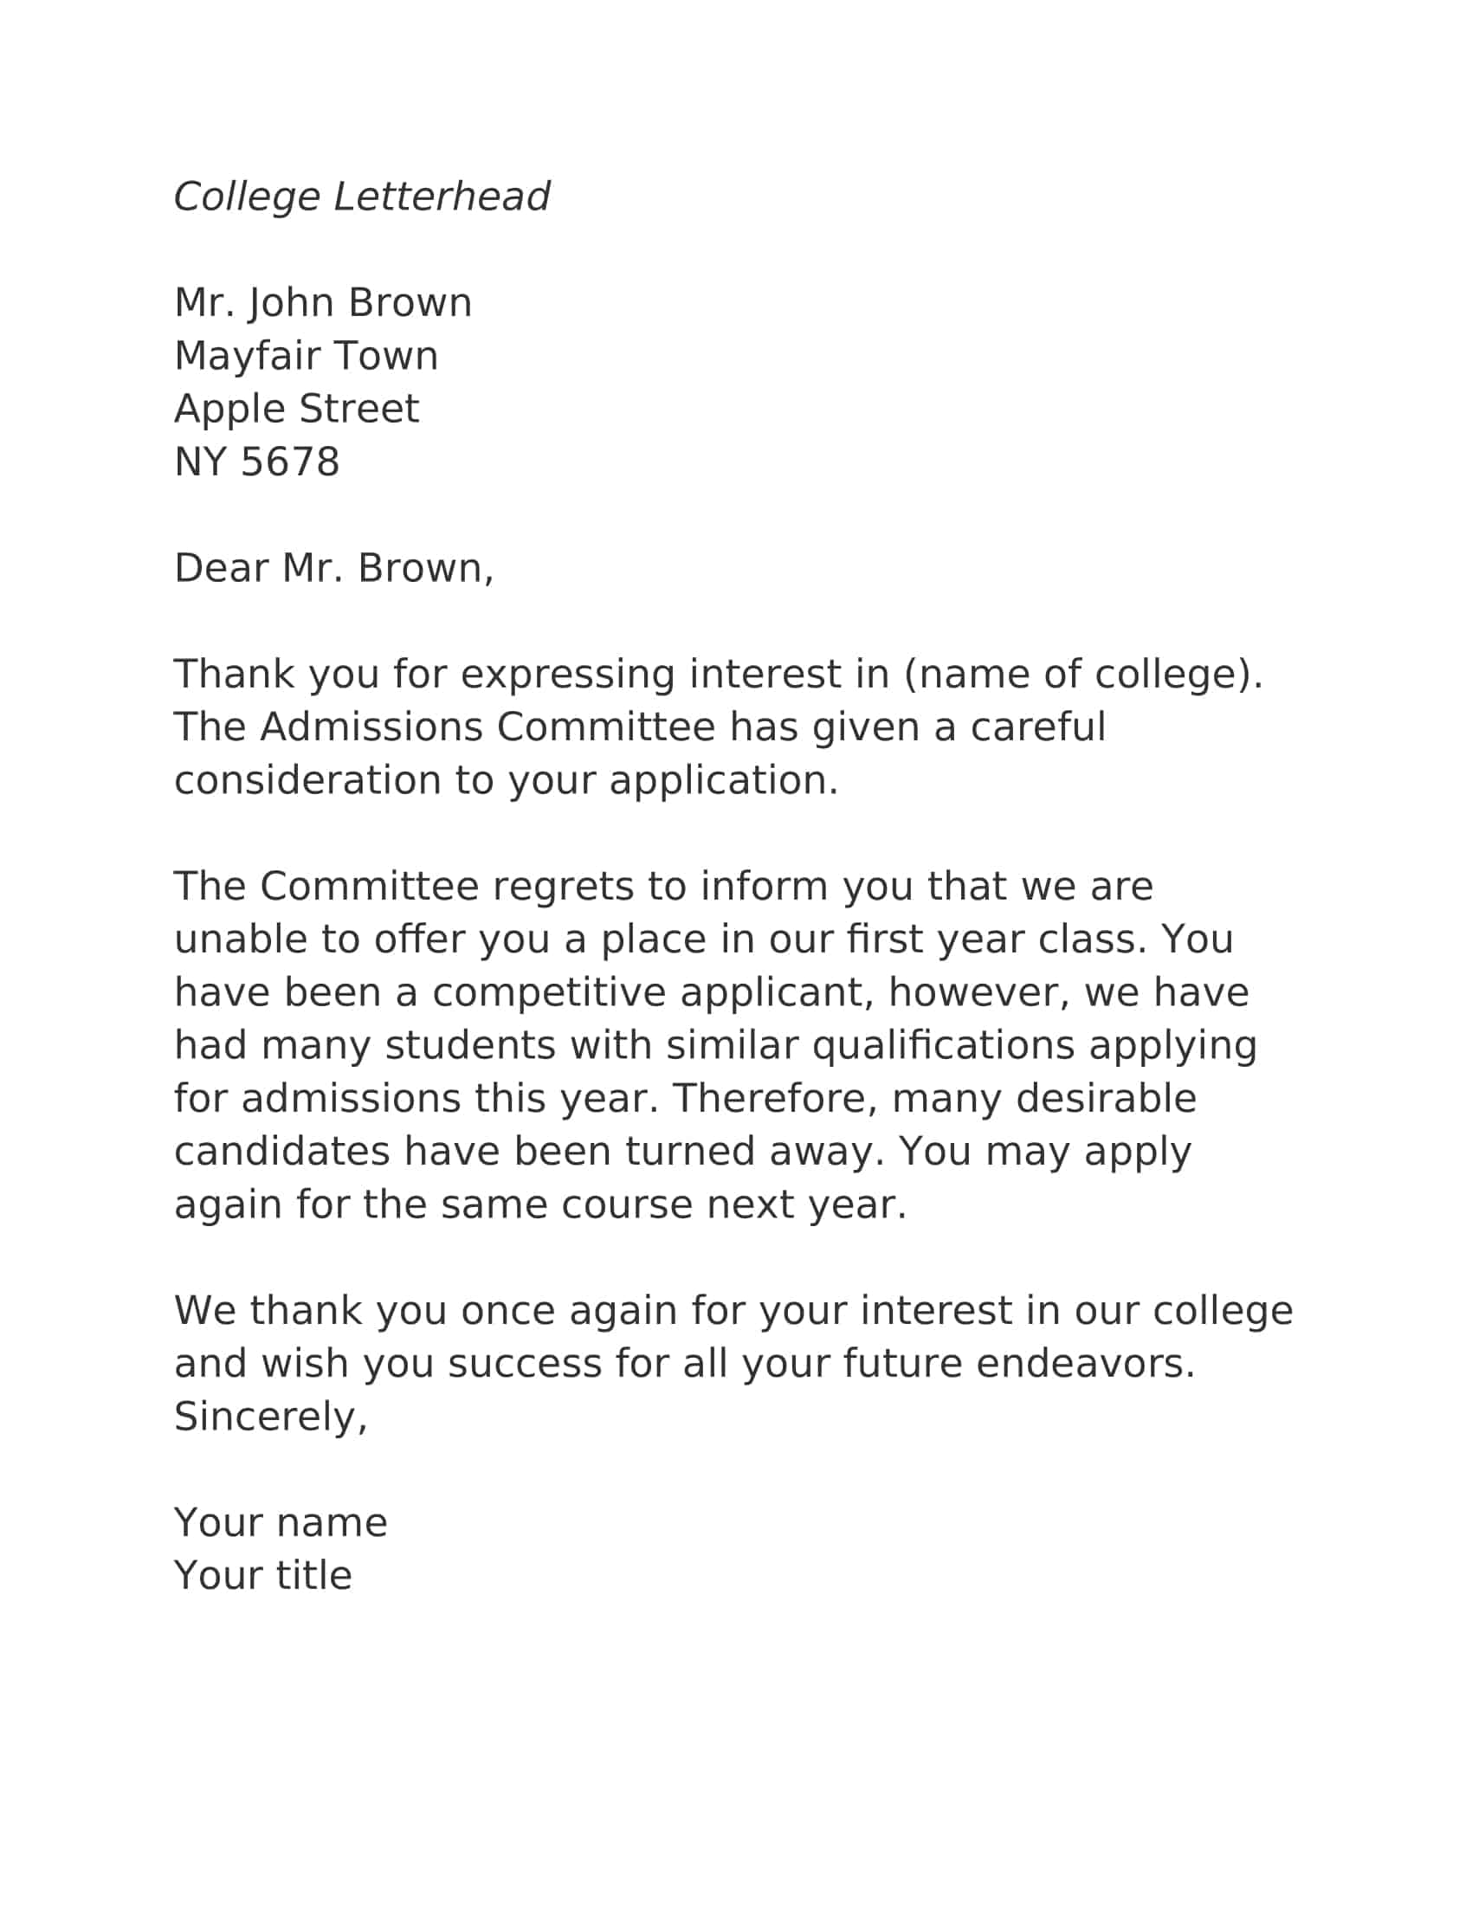1472x1905 pixels.
Task: Click the recipient name "Mr. John Brown"
Action: point(323,303)
